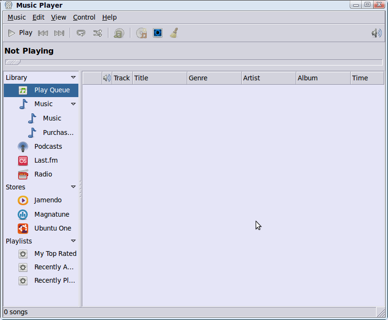Open the volume control speaker icon
388x320 pixels.
pos(377,33)
